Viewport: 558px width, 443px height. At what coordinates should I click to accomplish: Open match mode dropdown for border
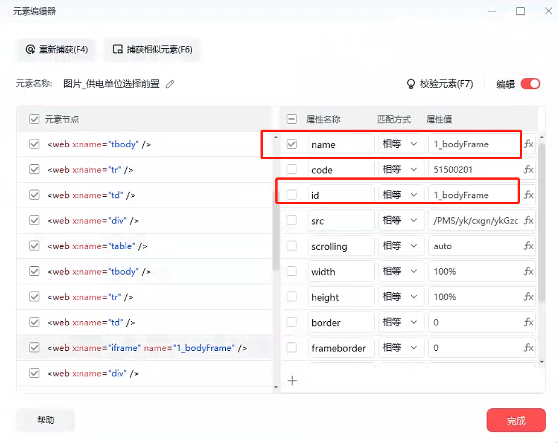click(401, 322)
